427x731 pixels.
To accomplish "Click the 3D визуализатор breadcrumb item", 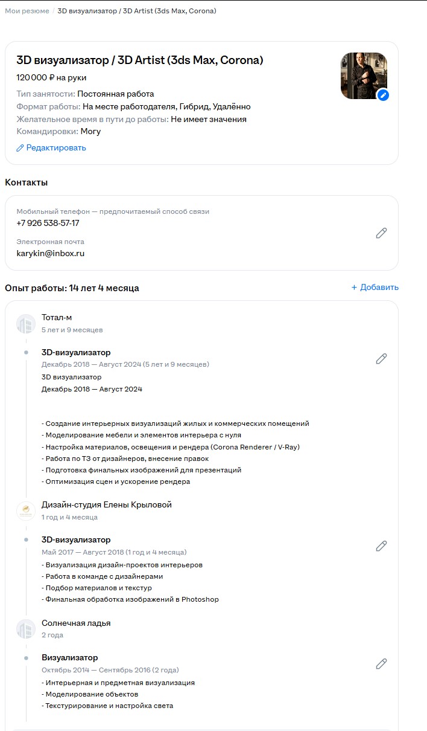I will (x=136, y=11).
